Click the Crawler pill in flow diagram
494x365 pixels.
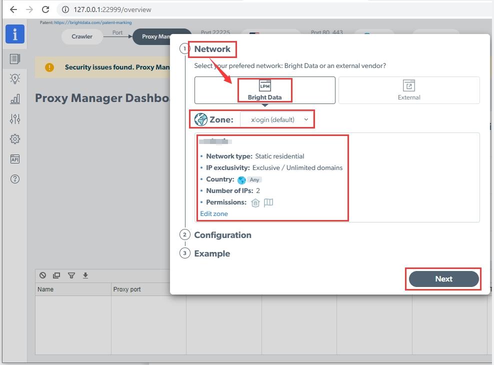tap(82, 36)
